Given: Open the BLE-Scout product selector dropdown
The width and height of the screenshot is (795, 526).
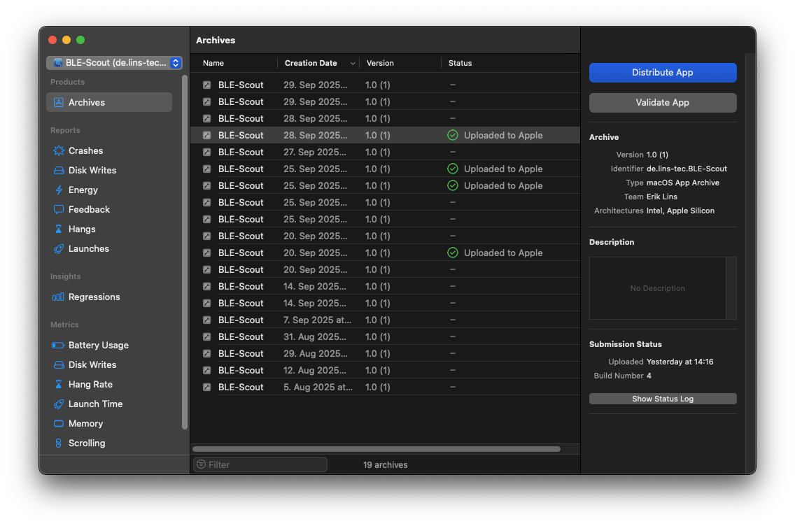Looking at the screenshot, I should point(114,63).
